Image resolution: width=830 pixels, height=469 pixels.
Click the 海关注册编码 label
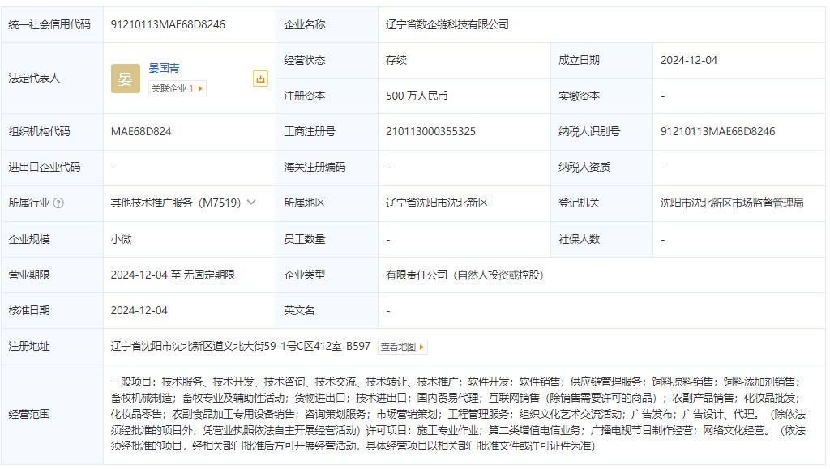pos(314,167)
